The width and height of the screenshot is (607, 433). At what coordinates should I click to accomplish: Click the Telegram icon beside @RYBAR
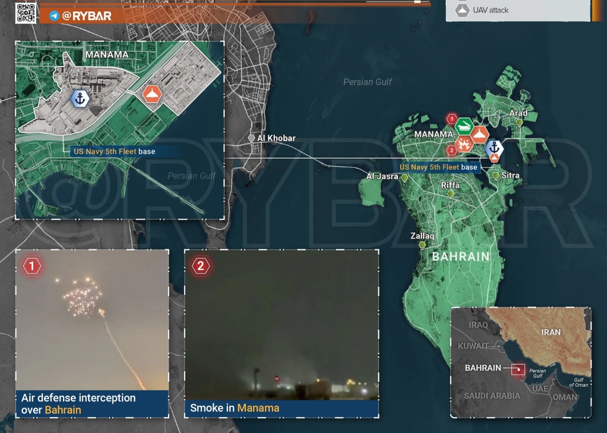coord(54,16)
